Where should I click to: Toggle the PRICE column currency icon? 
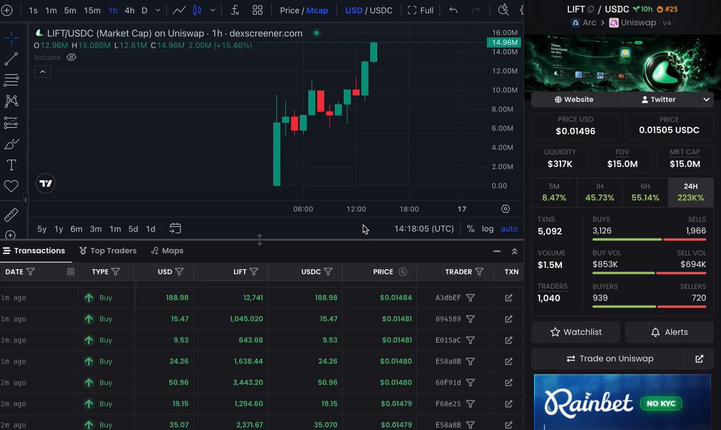[403, 271]
